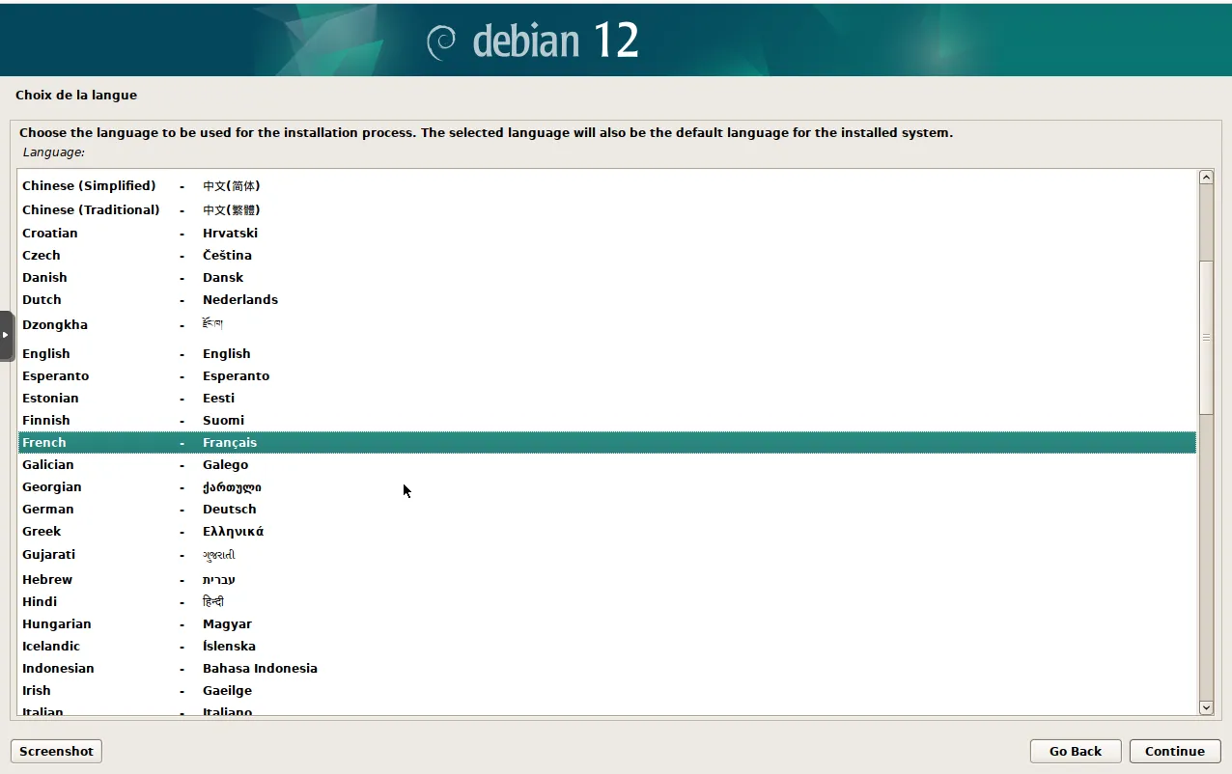Select the Hindi language row
This screenshot has height=774, width=1232.
click(x=607, y=601)
